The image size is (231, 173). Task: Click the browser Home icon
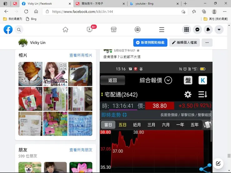[x=36, y=12]
